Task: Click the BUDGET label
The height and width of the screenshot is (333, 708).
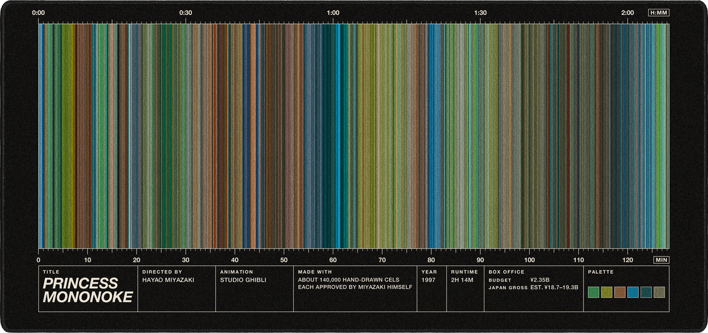Action: point(500,280)
